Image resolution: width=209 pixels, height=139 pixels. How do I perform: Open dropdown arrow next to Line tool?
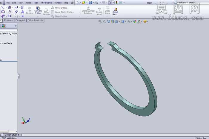tap(6, 8)
